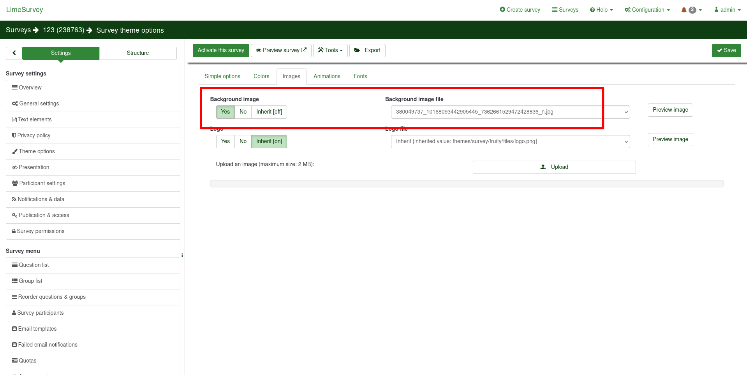Open Privacy policy shield entry

(x=33, y=135)
